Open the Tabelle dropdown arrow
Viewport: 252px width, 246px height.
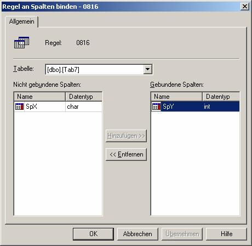(147, 69)
